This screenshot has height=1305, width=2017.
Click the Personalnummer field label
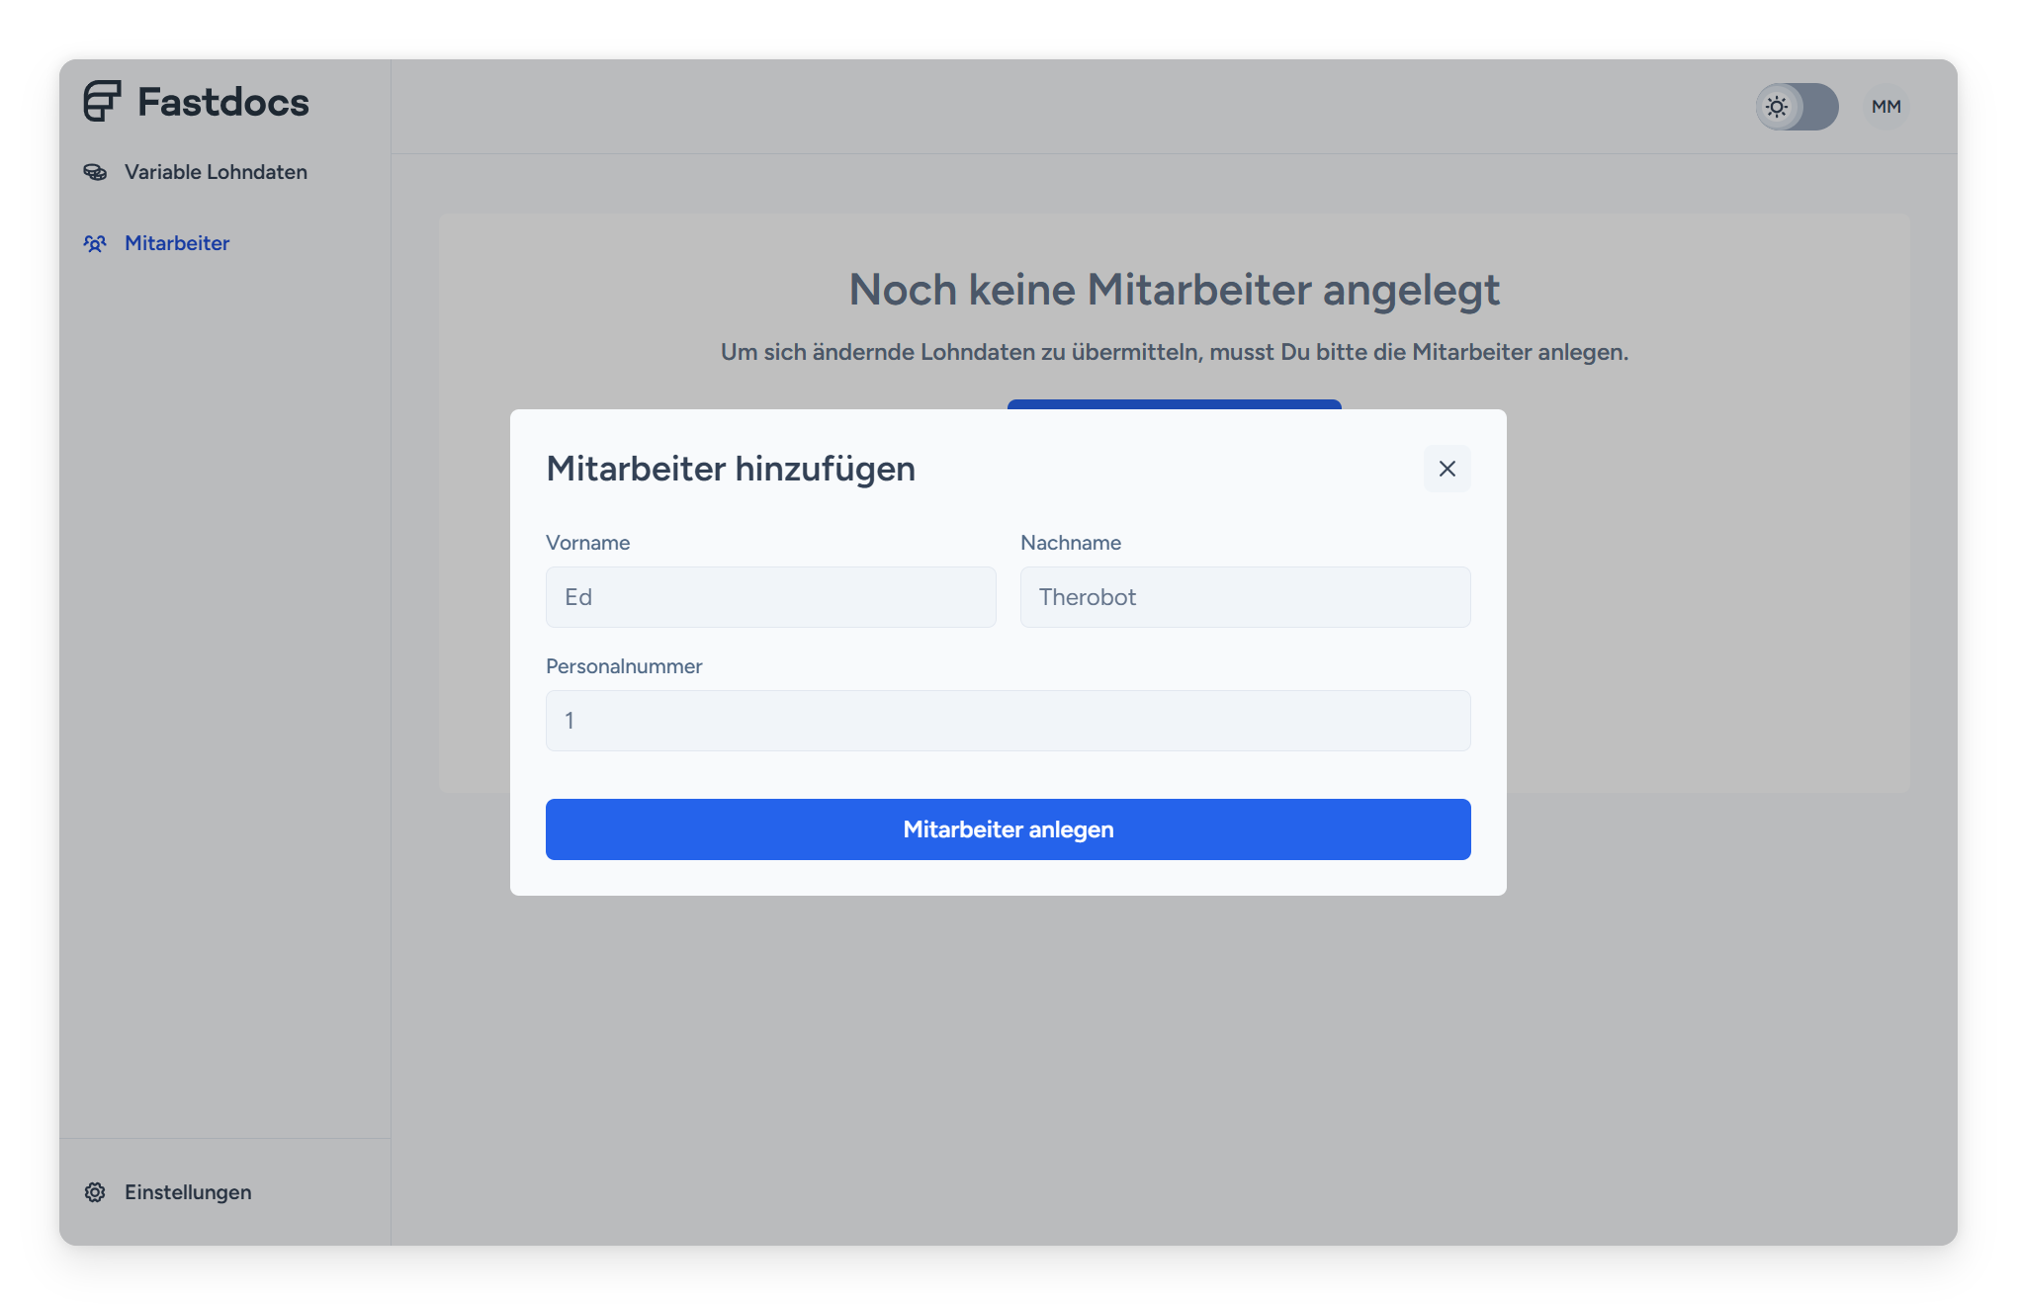click(x=624, y=666)
